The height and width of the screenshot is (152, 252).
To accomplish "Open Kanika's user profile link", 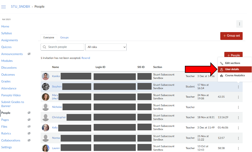I will pyautogui.click(x=56, y=76).
